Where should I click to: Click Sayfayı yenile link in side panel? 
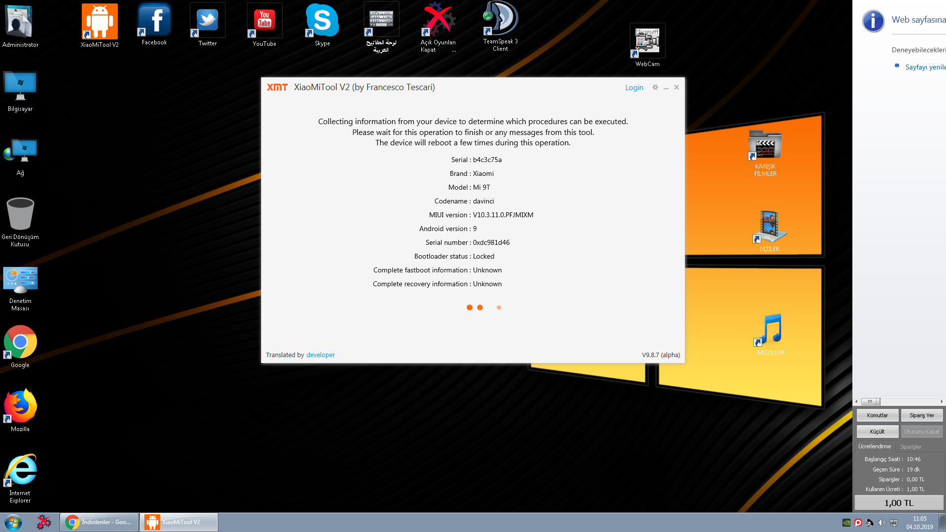pyautogui.click(x=925, y=67)
